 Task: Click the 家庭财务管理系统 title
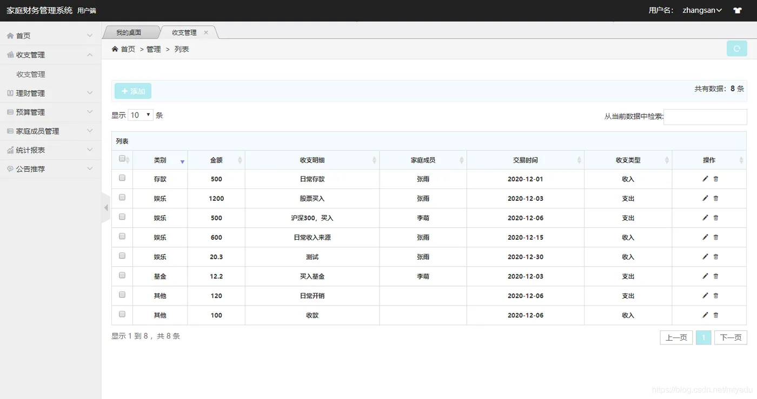pos(39,10)
